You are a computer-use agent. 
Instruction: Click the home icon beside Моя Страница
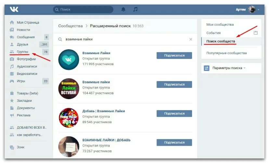point(12,22)
